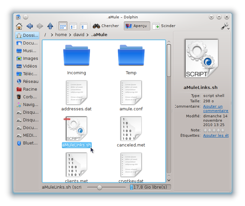
Task: Open Dossier personnel in places panel
Action: point(27,35)
